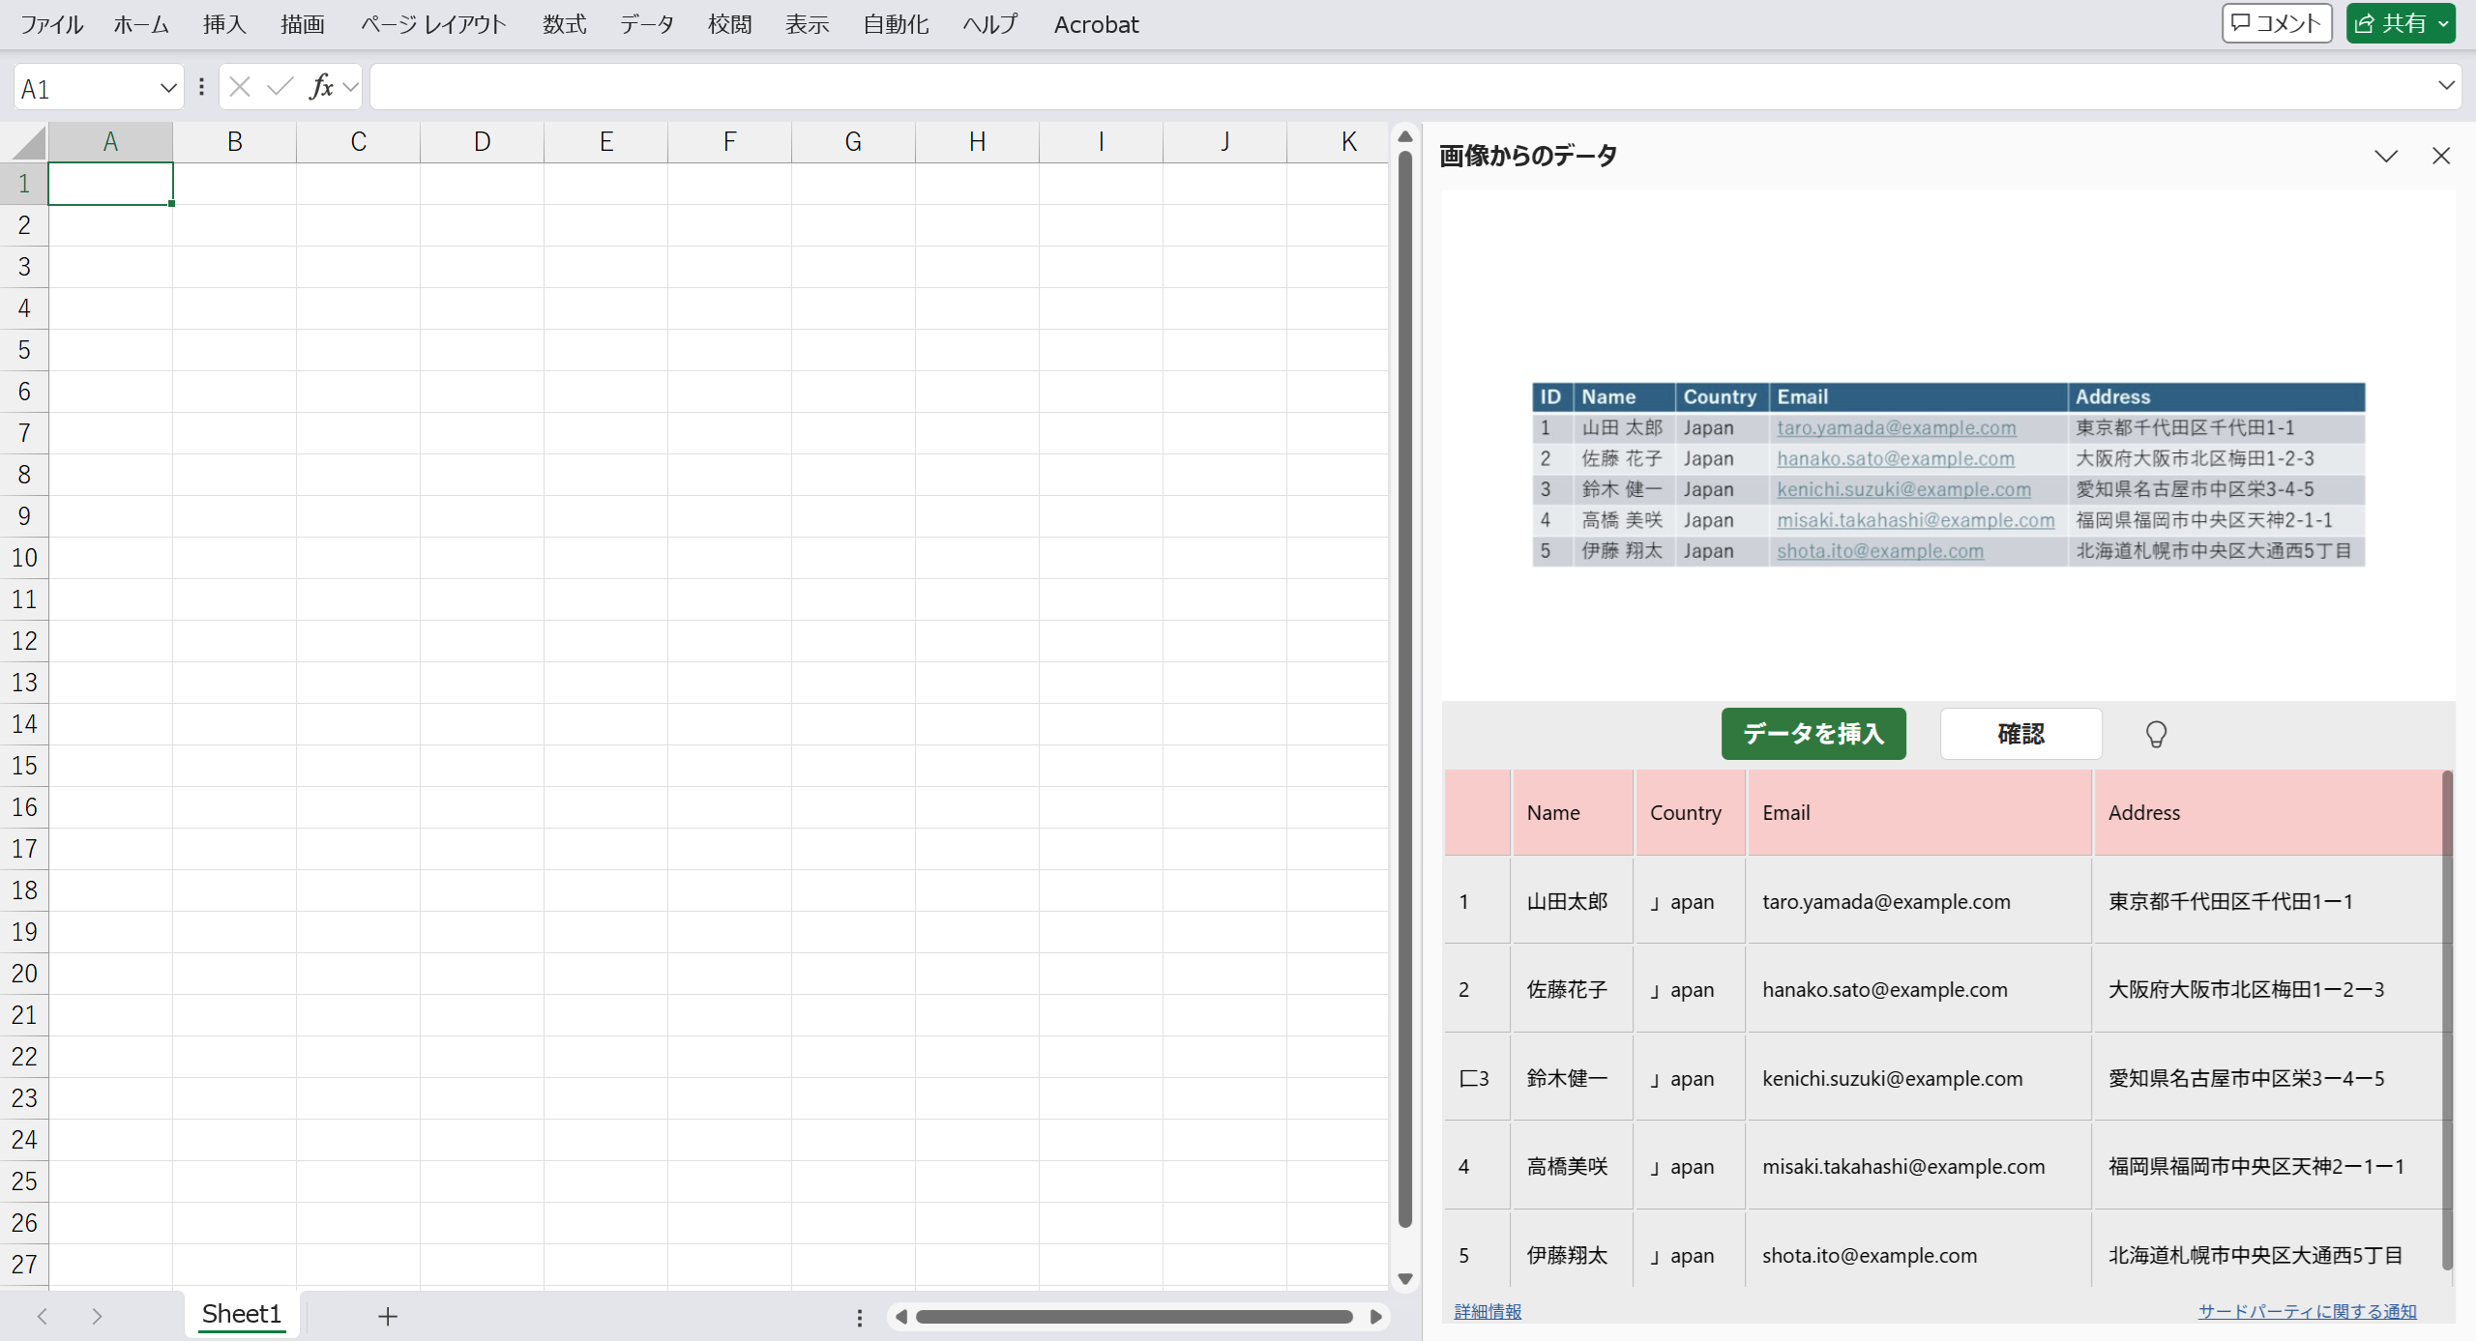
Task: Open the comments pane button
Action: (x=2276, y=23)
